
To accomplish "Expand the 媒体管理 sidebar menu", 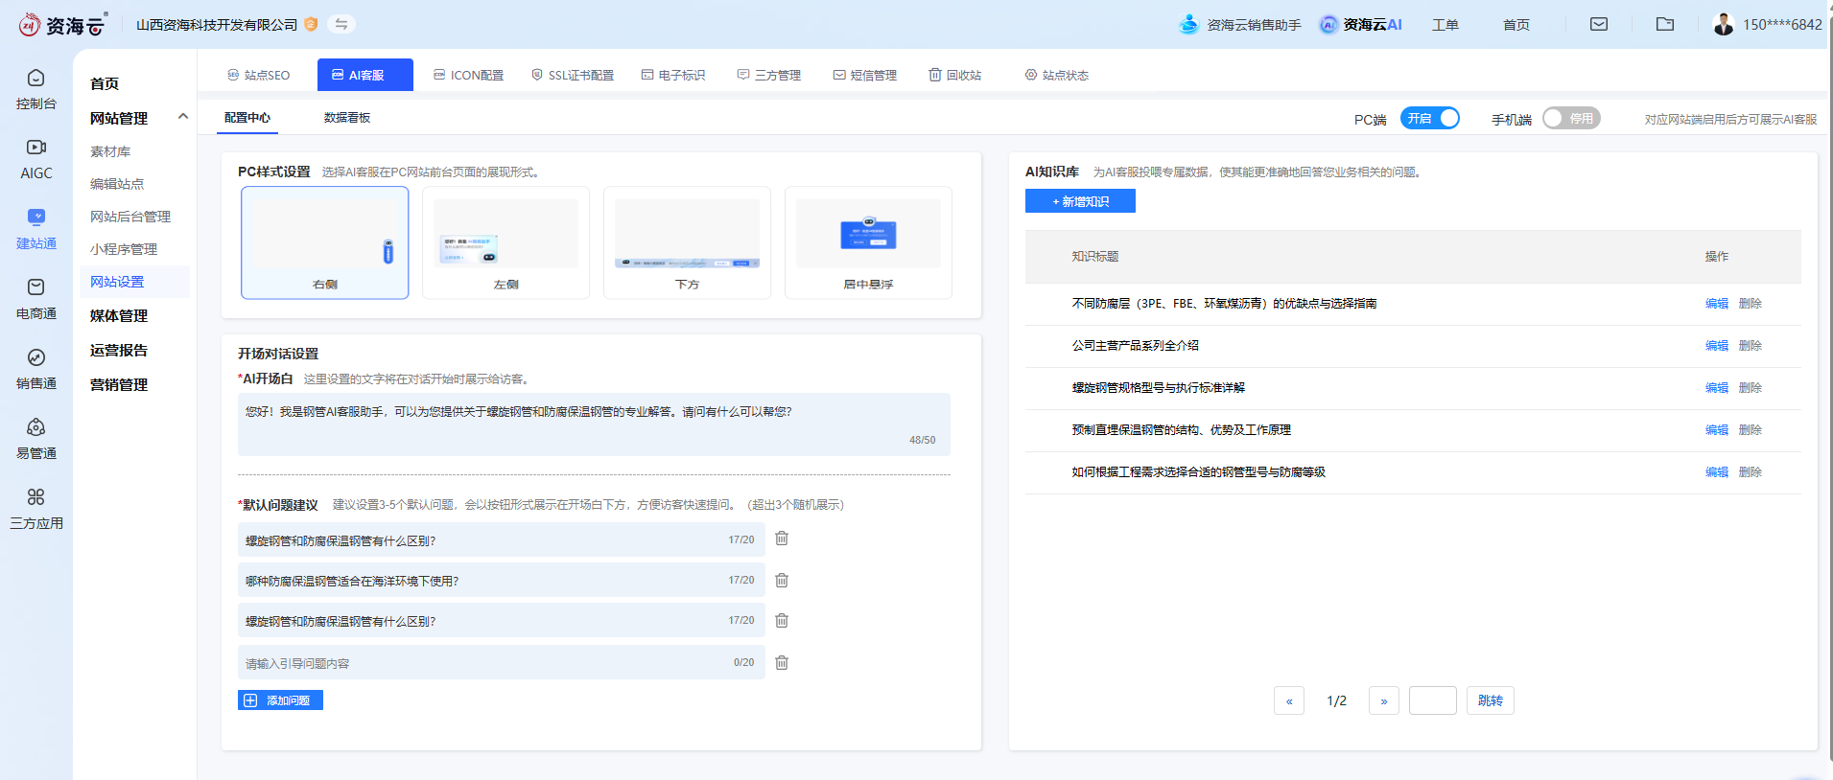I will click(x=119, y=315).
